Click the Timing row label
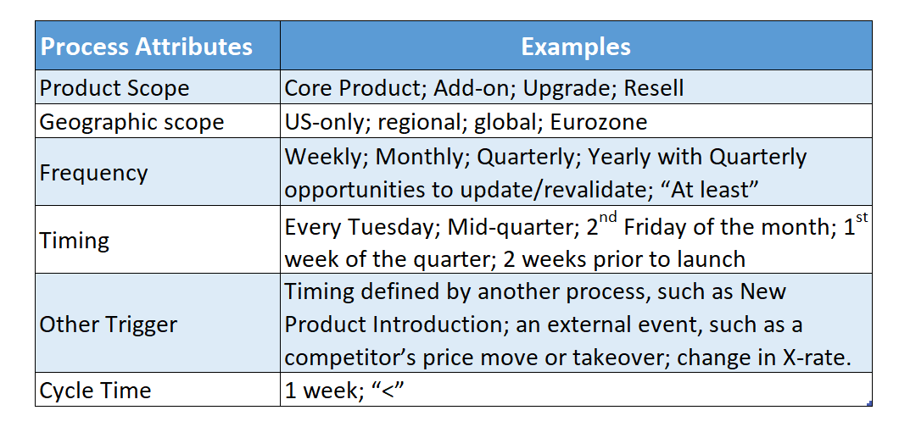The image size is (899, 427). [74, 240]
